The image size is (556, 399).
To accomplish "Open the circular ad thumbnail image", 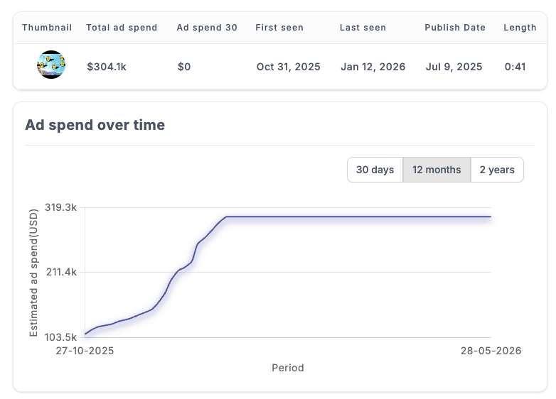I will (x=51, y=65).
